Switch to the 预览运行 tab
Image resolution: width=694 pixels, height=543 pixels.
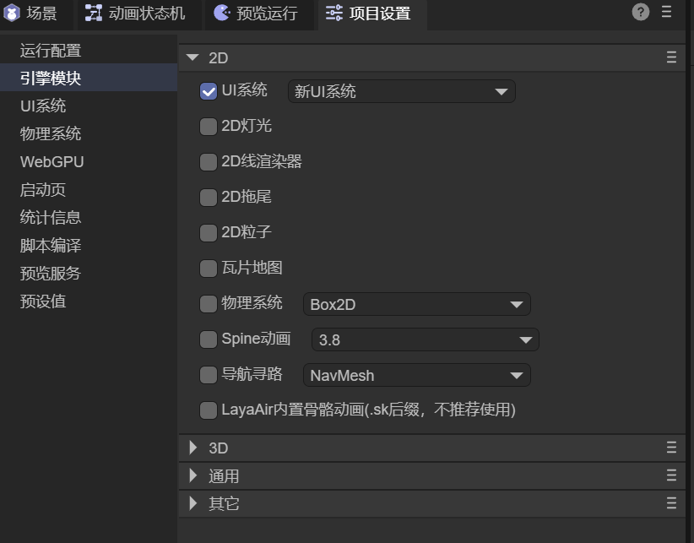point(256,14)
